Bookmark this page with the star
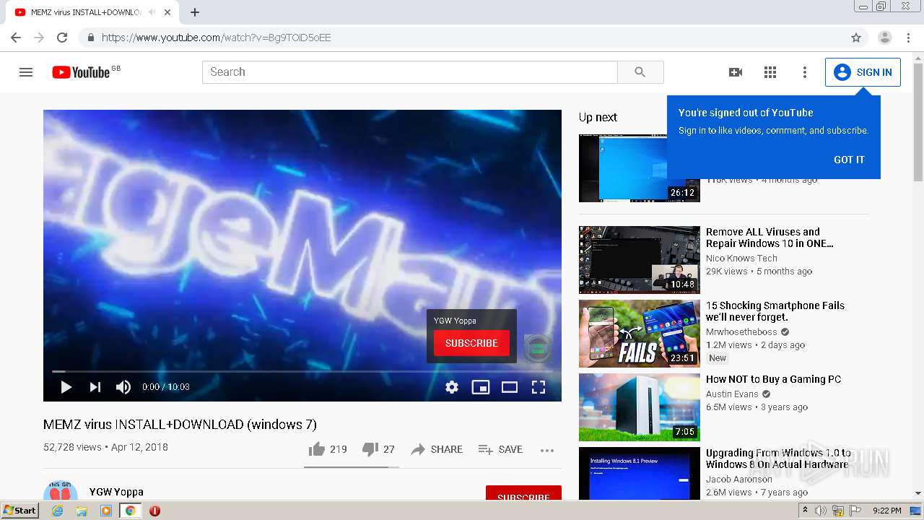Viewport: 924px width, 520px height. click(x=856, y=38)
